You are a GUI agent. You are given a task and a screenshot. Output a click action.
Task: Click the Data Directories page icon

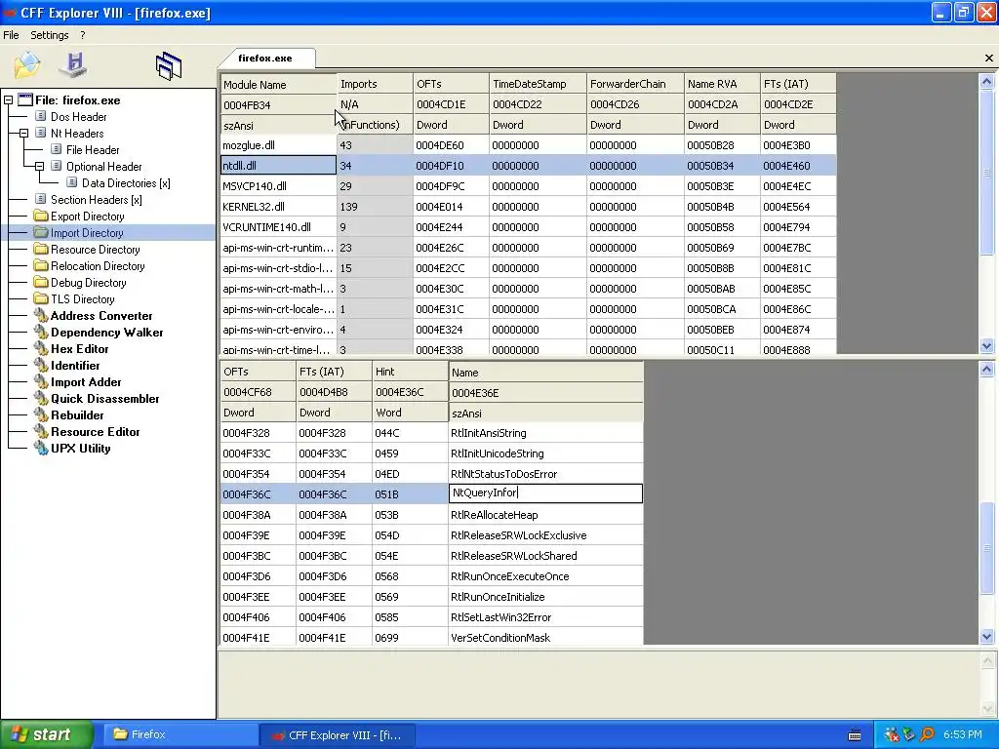coord(72,182)
